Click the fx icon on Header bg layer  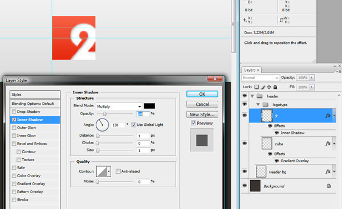coord(328,171)
